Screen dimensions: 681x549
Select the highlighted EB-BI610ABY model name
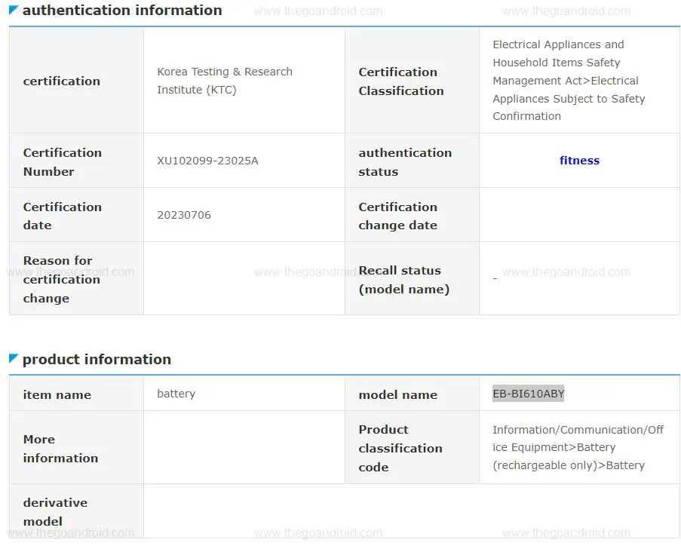click(x=528, y=394)
